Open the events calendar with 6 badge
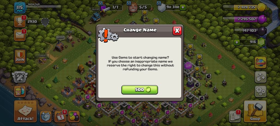This screenshot has height=126, width=280. pos(60,116)
